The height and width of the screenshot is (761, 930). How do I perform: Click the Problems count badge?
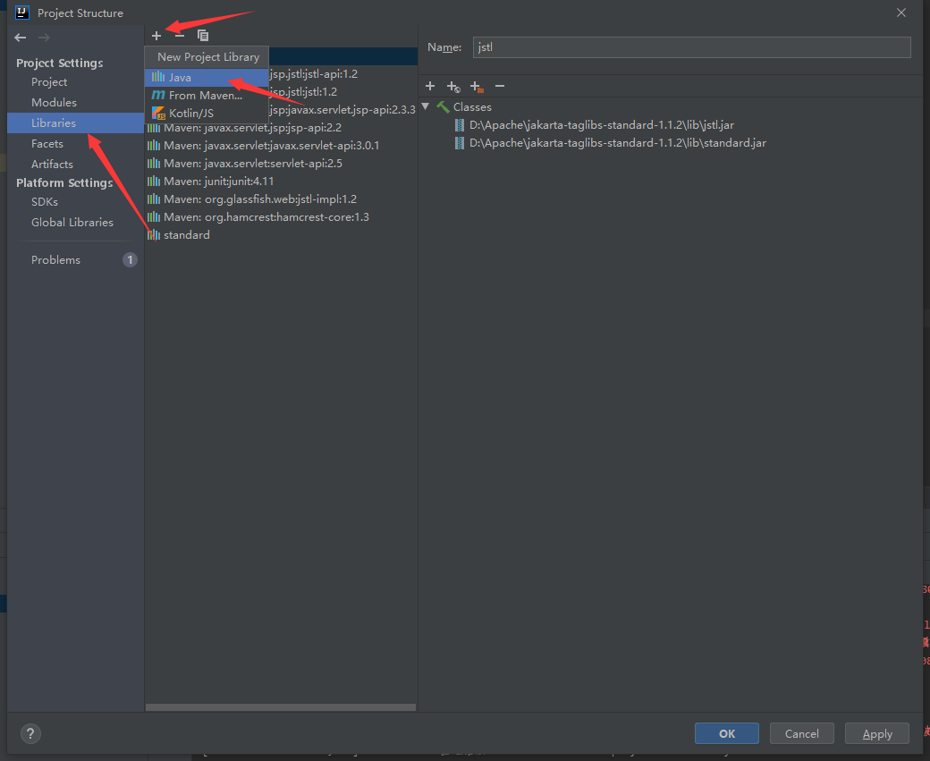click(130, 260)
